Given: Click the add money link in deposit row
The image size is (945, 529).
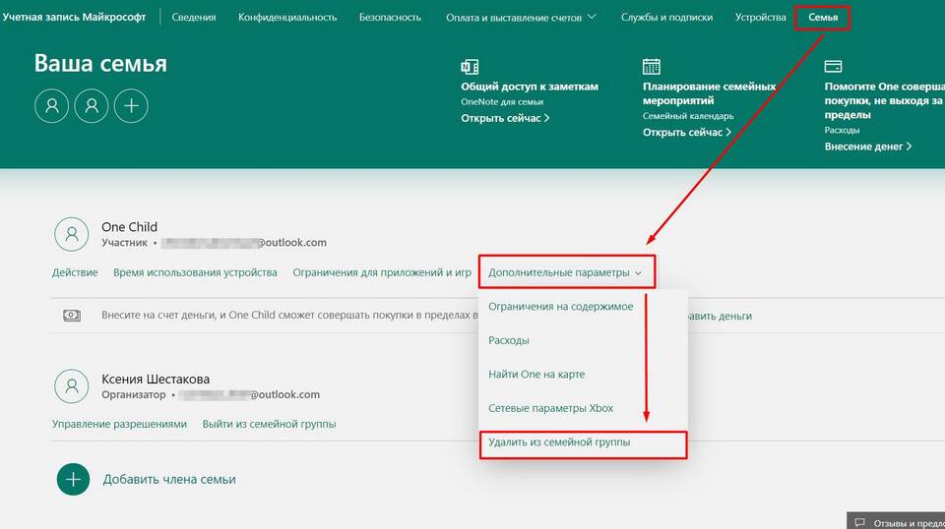Looking at the screenshot, I should (720, 316).
